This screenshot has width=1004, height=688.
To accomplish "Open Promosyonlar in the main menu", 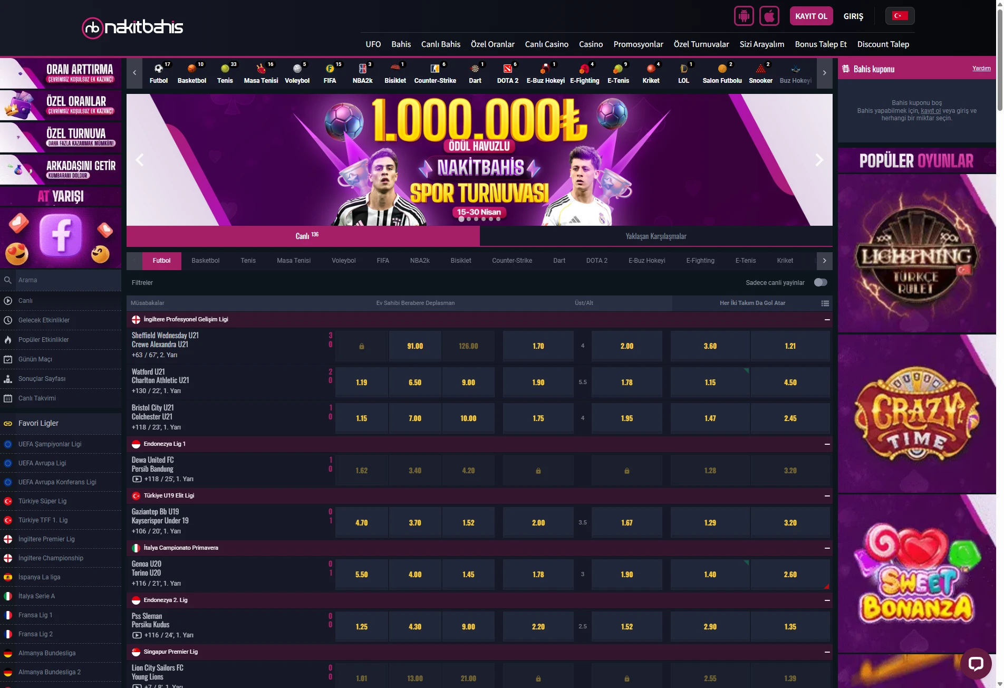I will click(x=639, y=44).
